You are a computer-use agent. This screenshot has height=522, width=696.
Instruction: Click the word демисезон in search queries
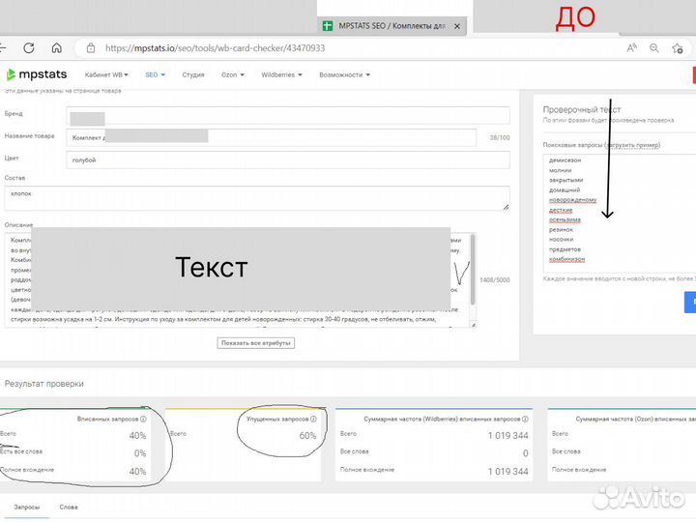pyautogui.click(x=565, y=160)
